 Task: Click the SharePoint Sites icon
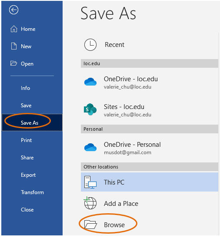(90, 109)
